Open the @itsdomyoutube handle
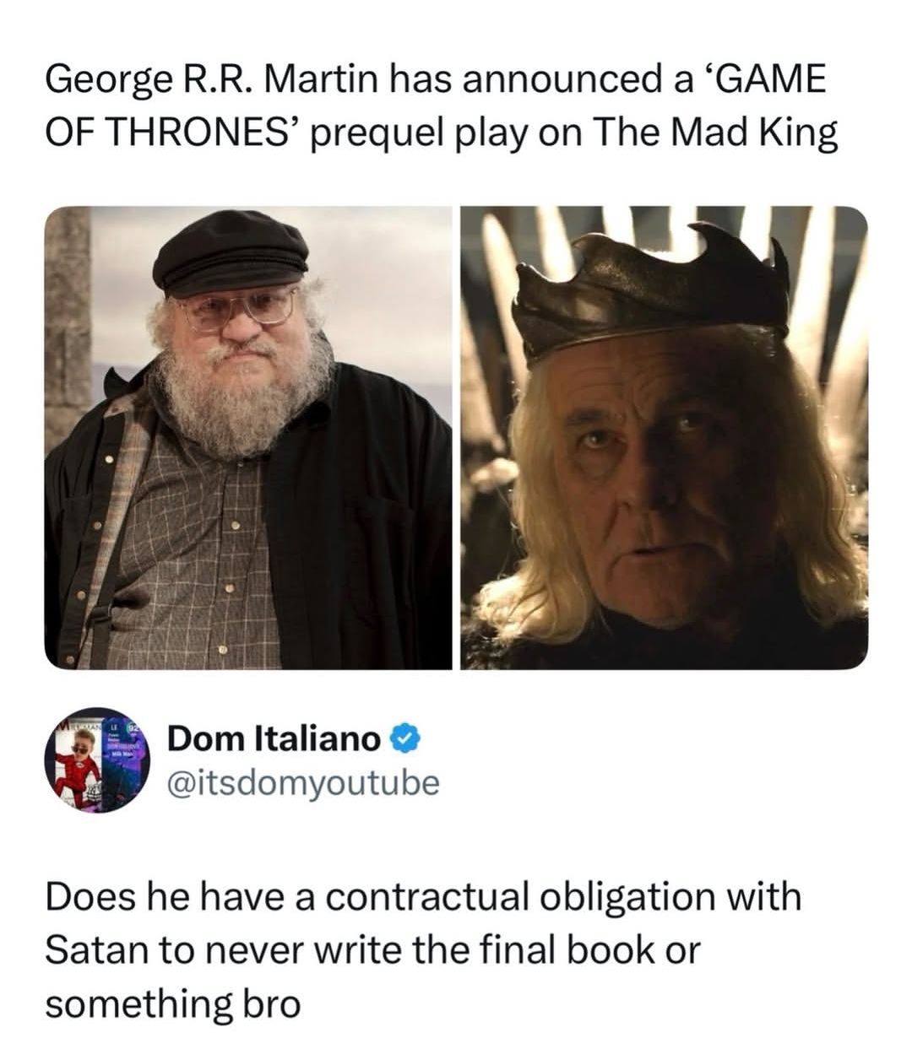 pos(304,783)
